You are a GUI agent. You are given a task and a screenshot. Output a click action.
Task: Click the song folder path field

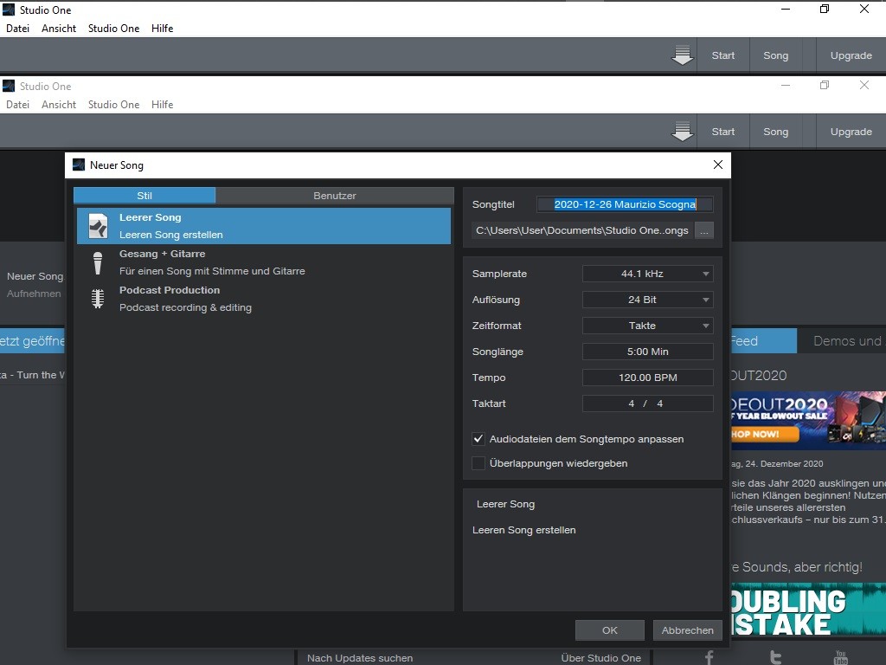point(582,230)
